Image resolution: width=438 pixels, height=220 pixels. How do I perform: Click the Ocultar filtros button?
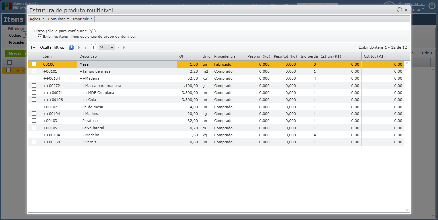coord(52,47)
